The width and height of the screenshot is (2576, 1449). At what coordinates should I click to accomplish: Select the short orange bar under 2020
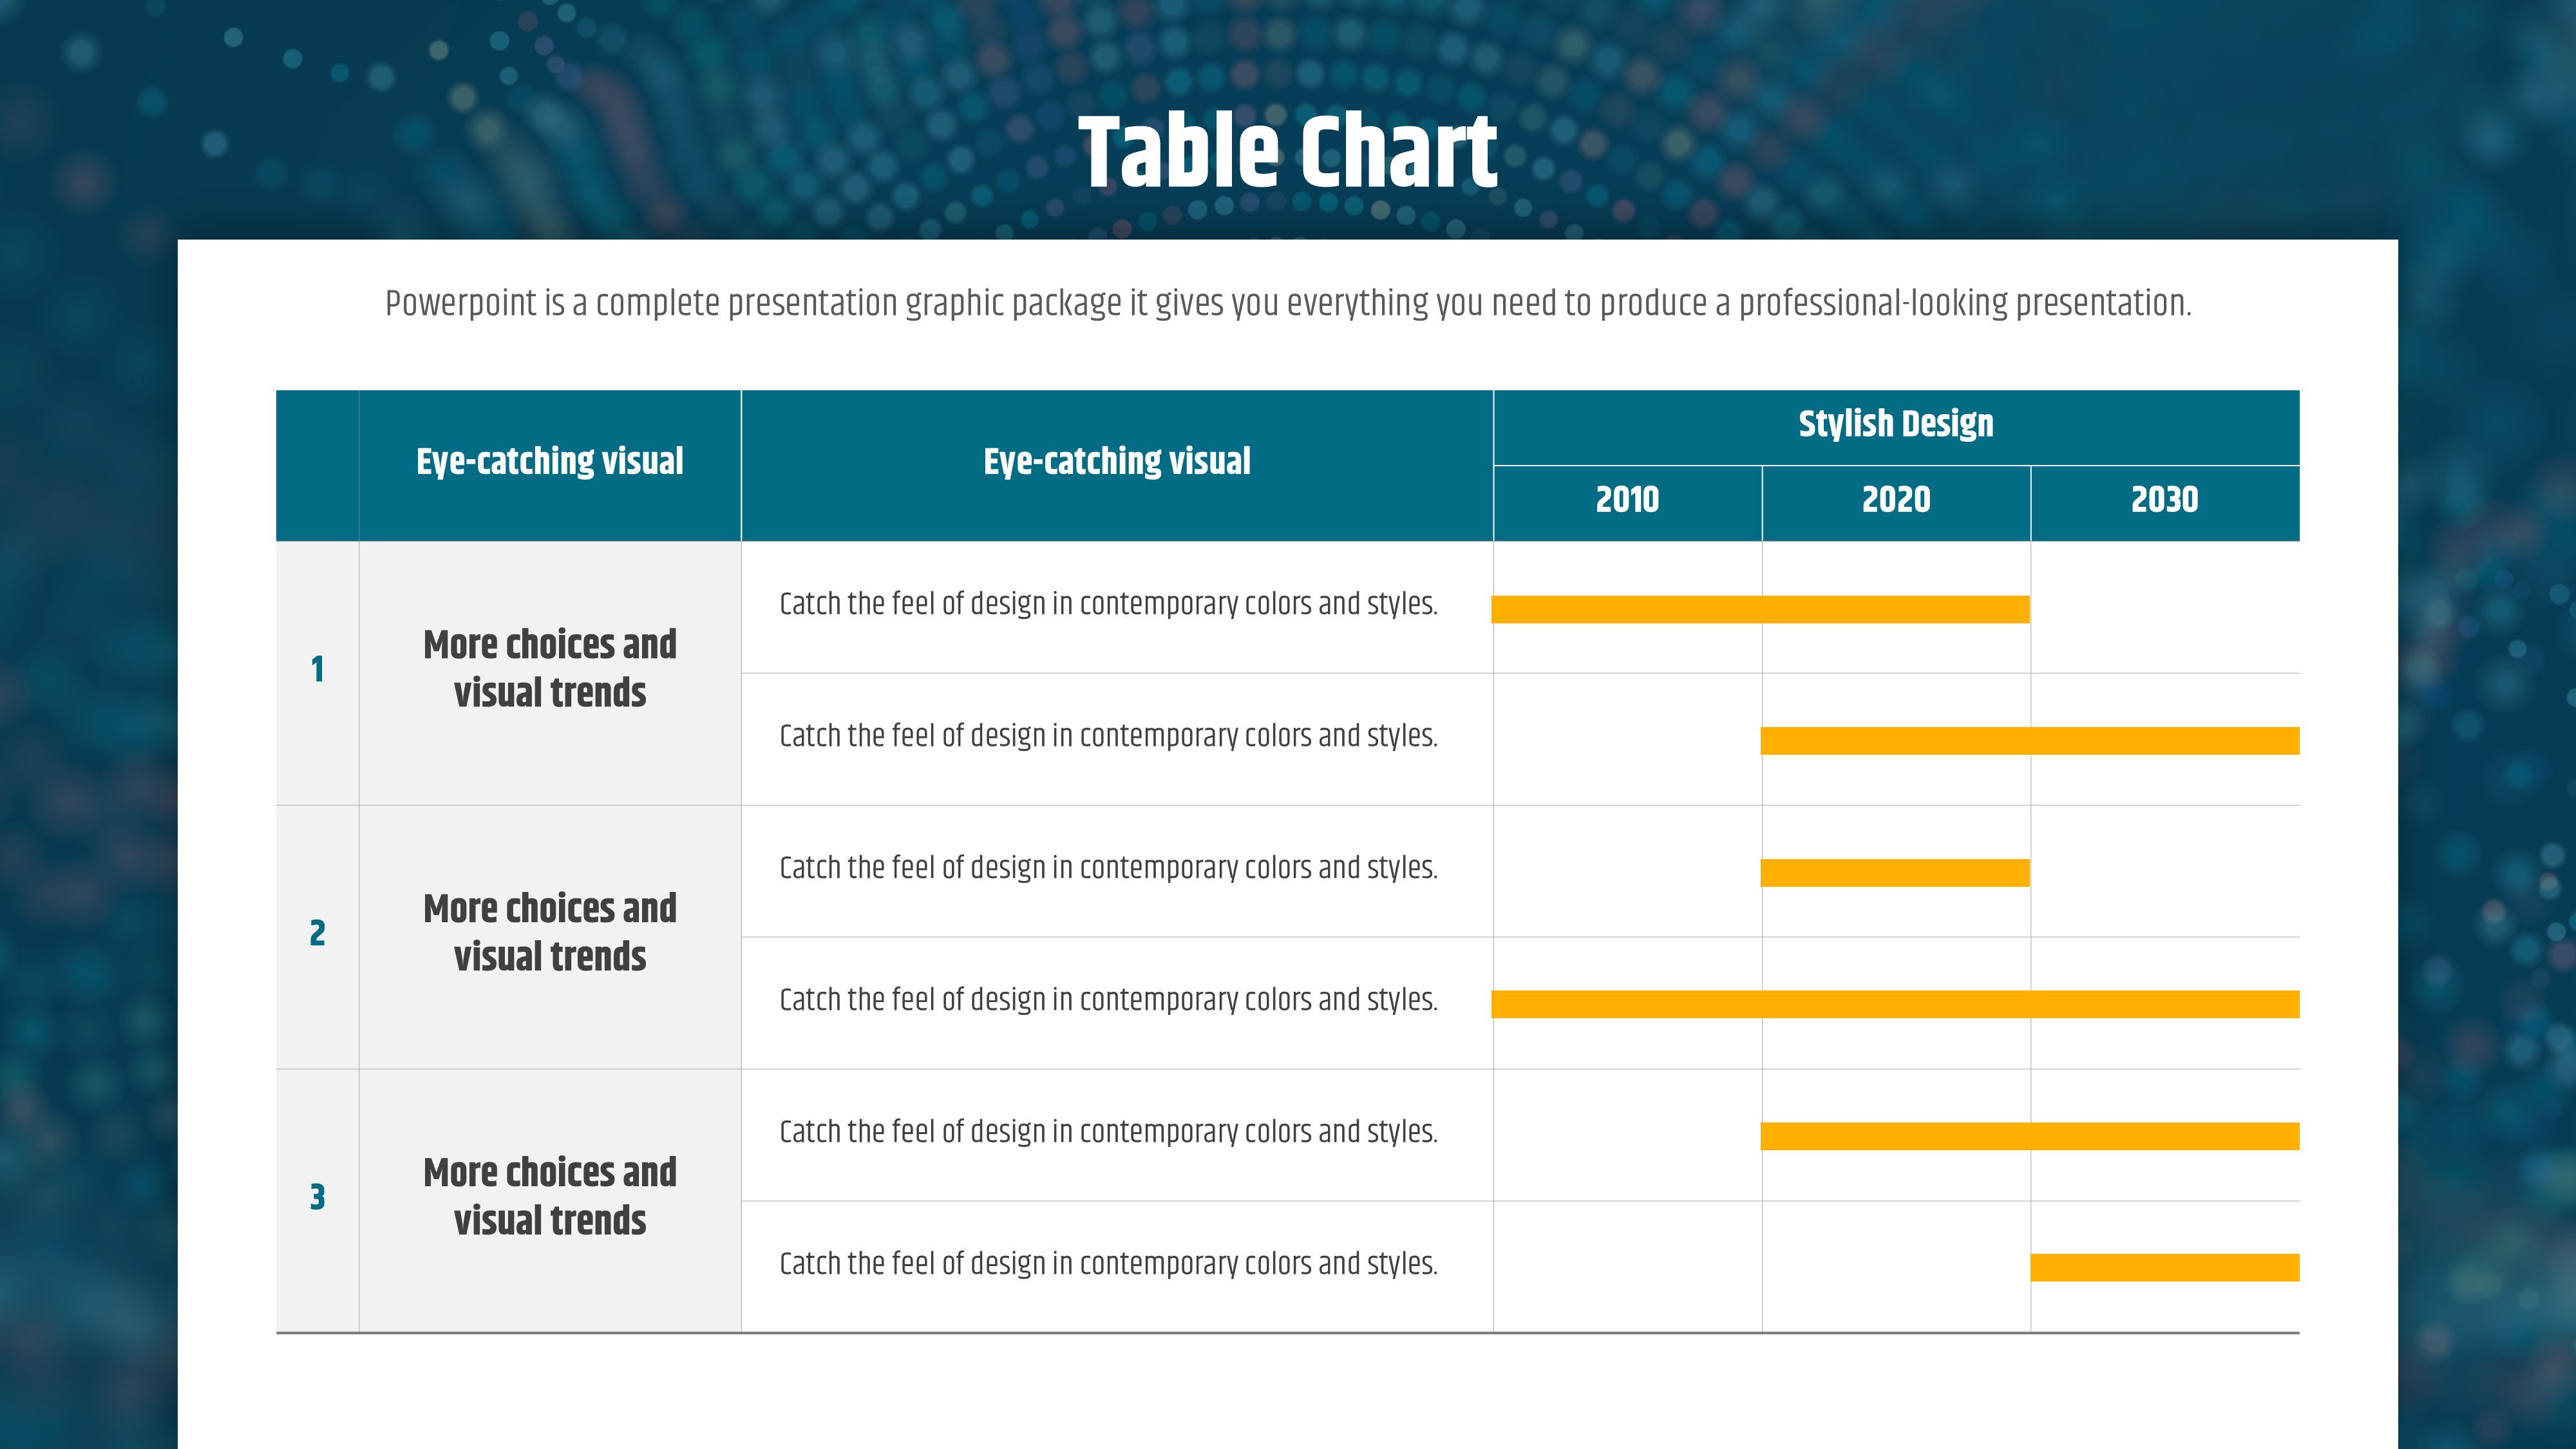pyautogui.click(x=1895, y=873)
